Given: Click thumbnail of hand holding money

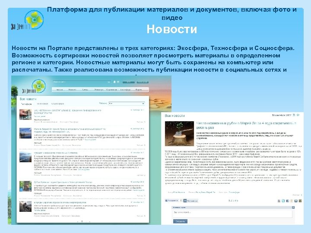Looking at the screenshot, I should tap(25, 114).
